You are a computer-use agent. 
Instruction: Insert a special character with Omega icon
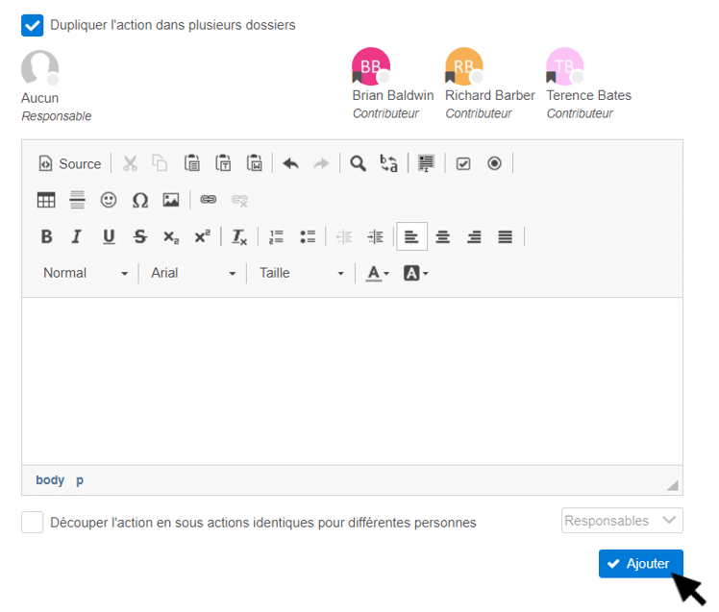140,200
